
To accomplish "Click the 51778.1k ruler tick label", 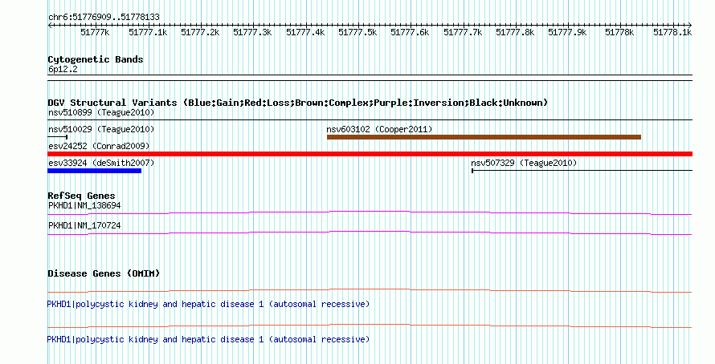I will [x=672, y=32].
